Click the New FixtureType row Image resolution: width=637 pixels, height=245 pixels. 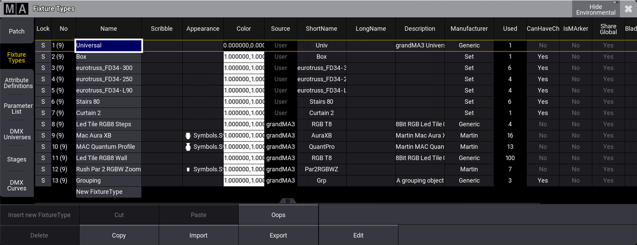tap(109, 192)
